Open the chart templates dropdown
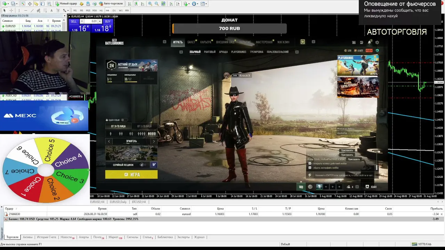The height and width of the screenshot is (250, 445). 204,4
